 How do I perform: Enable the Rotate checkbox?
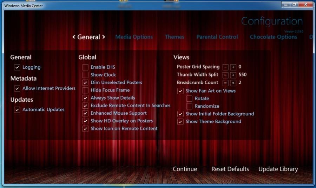[x=189, y=99]
